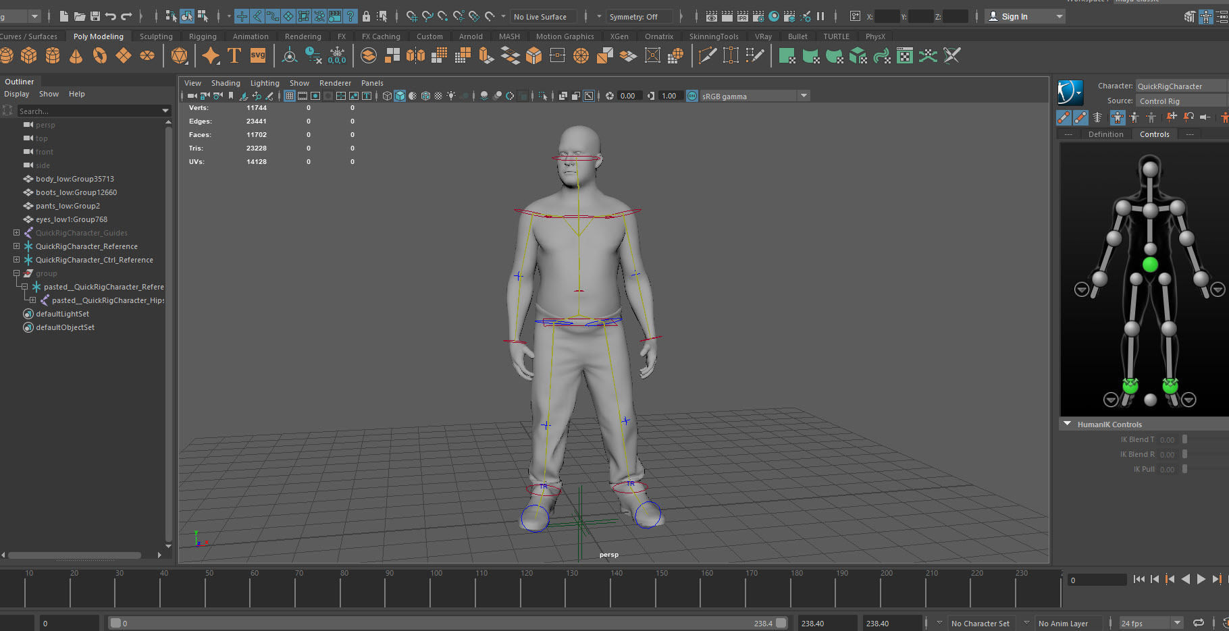Screen dimensions: 1229x631
Task: Expand the QuickRigCharacter_Reference node
Action: pyautogui.click(x=16, y=246)
